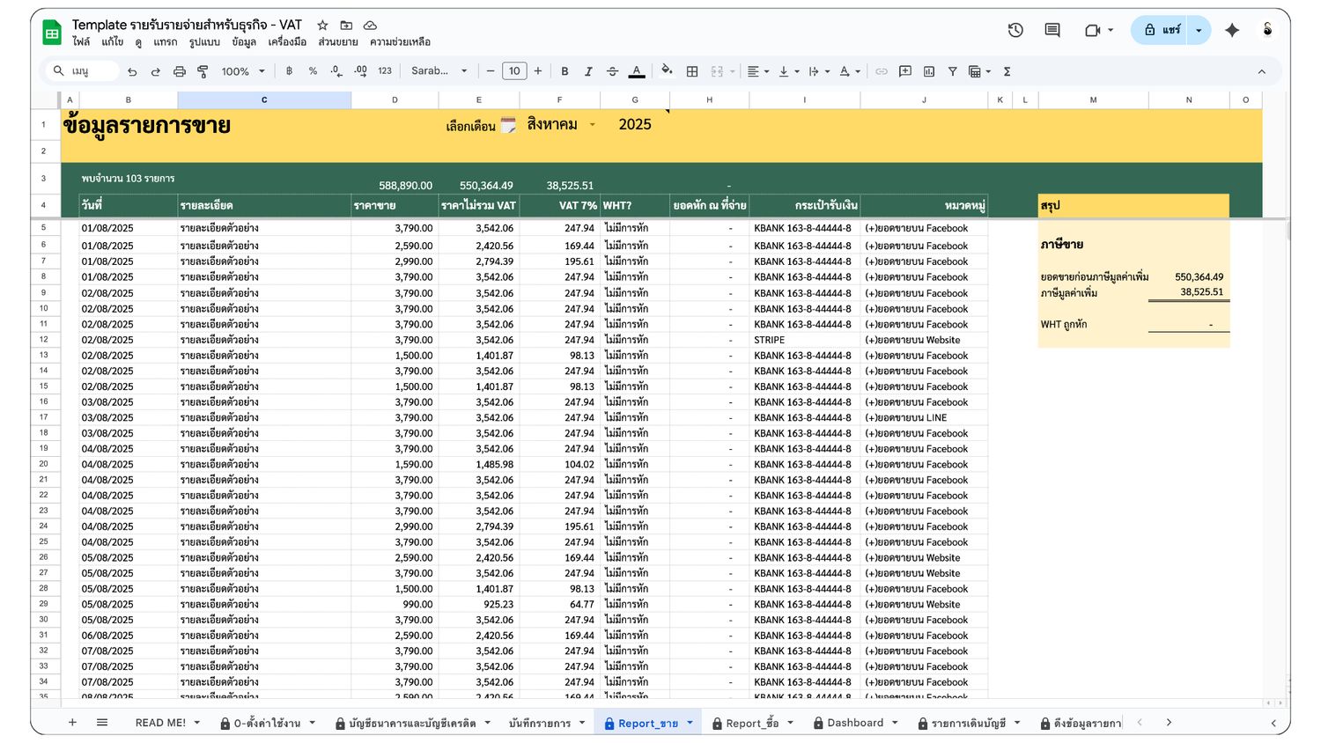Click the insert comment icon
Viewport: 1321px width, 743px height.
point(905,71)
